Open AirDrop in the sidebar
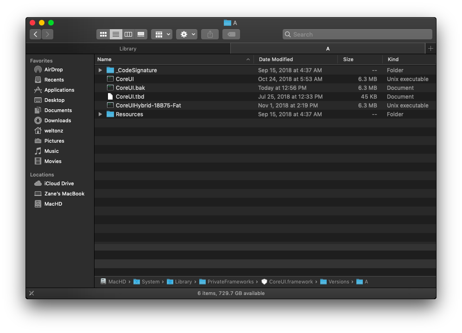Screen dimensions: 462x333 tap(53, 69)
